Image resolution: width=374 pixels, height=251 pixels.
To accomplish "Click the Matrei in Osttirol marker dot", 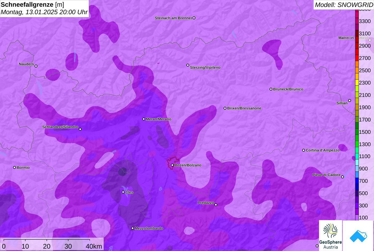I will click(370, 40).
